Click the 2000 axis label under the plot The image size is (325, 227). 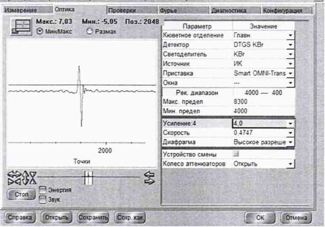pos(105,150)
